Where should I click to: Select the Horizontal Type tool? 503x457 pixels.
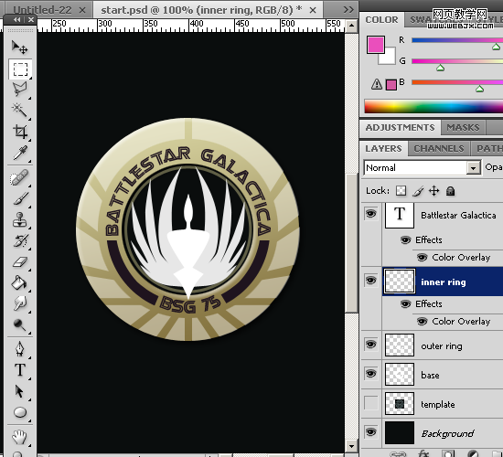(x=20, y=370)
